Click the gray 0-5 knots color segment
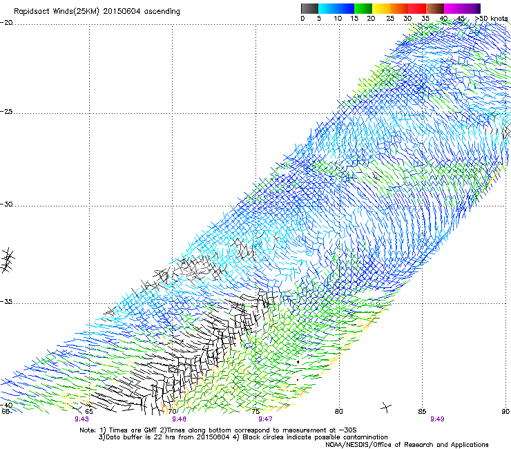This screenshot has height=449, width=511. [309, 8]
